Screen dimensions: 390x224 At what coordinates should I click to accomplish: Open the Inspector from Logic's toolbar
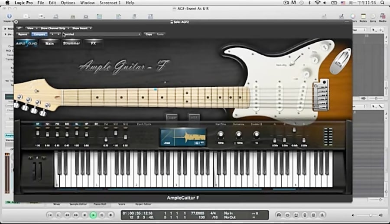tap(9, 16)
